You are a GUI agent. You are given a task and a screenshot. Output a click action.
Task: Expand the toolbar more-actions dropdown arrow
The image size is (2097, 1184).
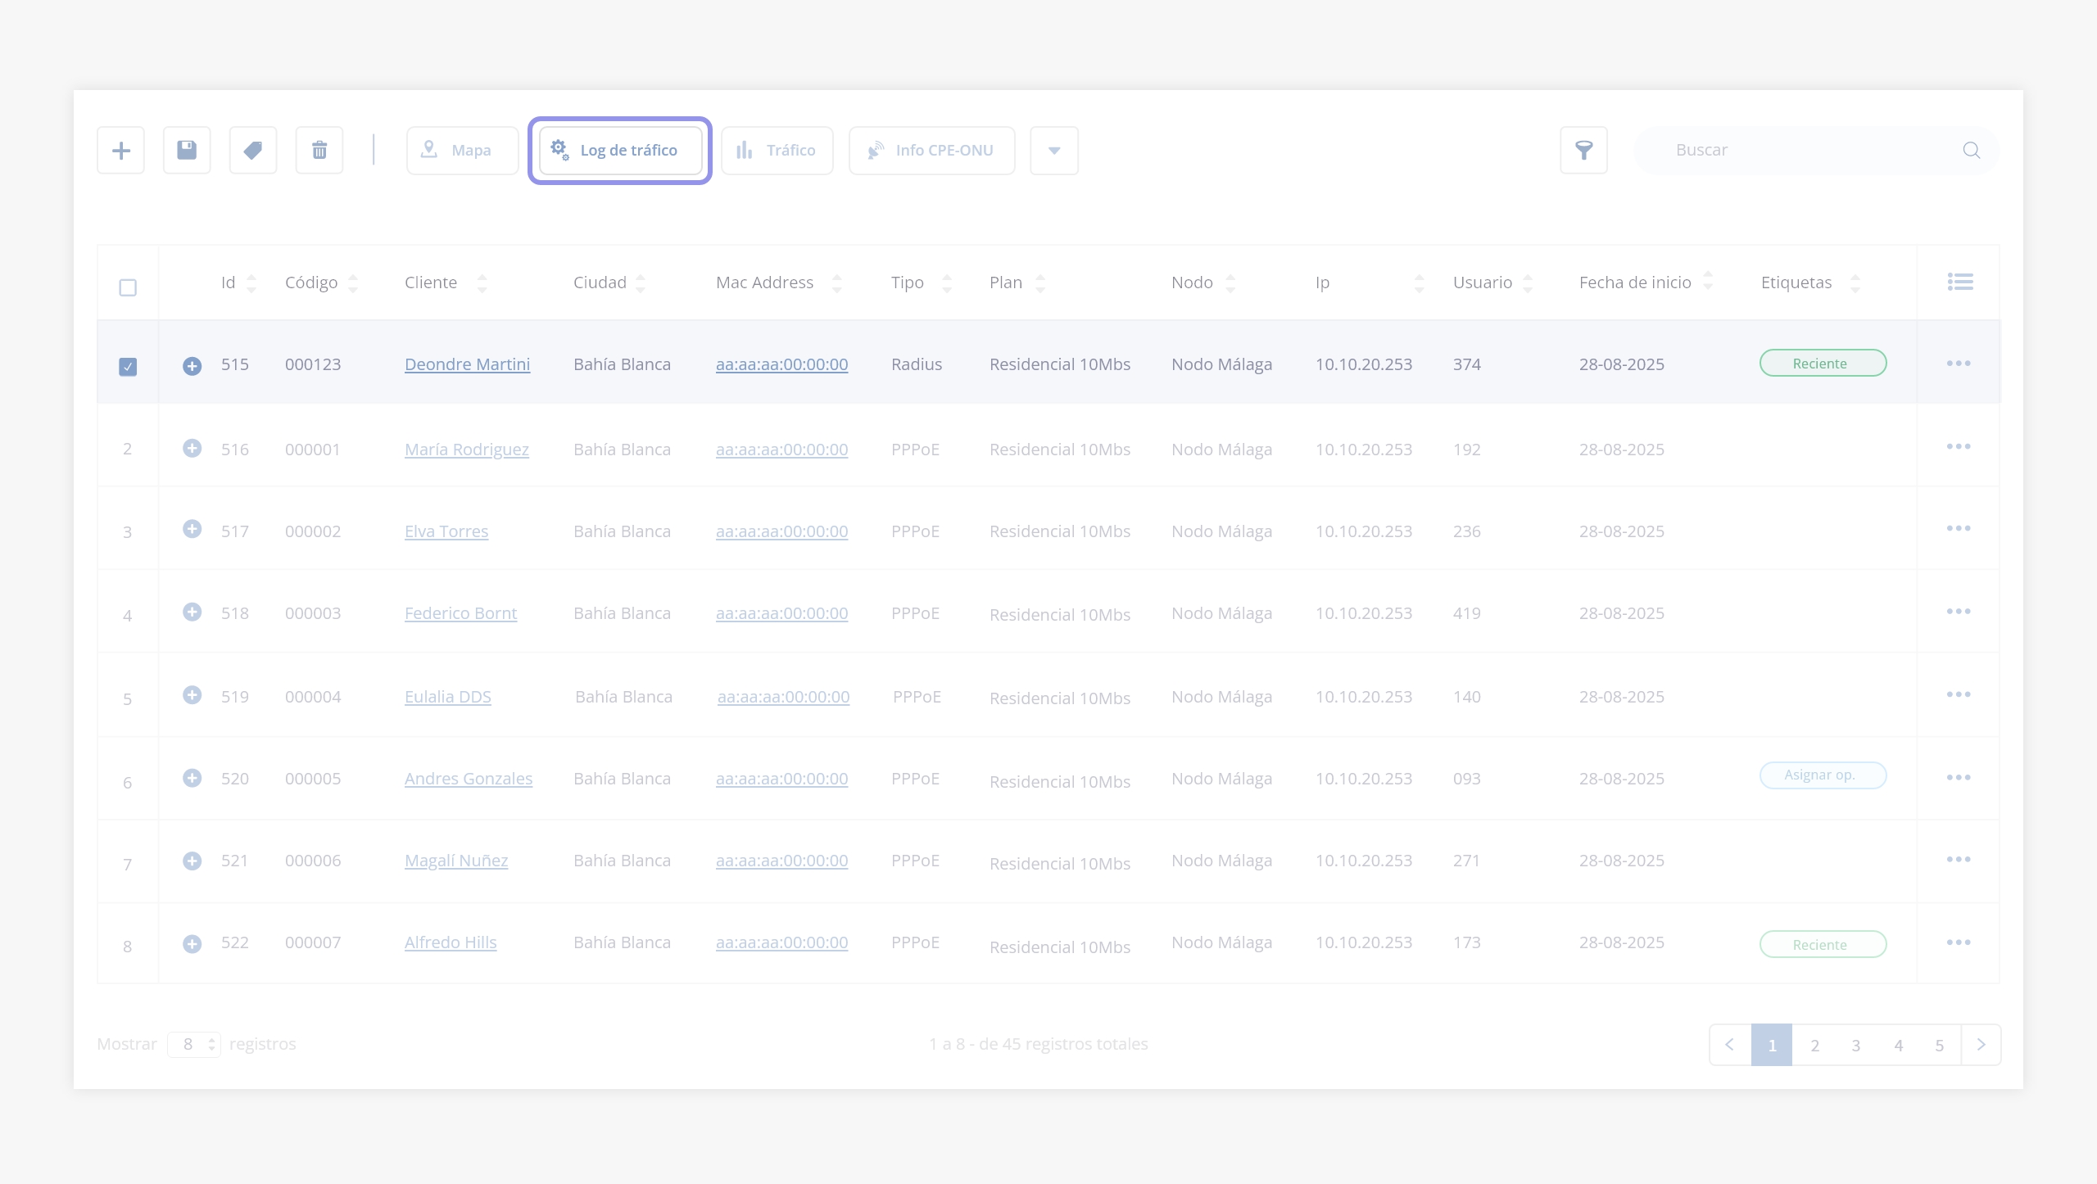point(1054,151)
